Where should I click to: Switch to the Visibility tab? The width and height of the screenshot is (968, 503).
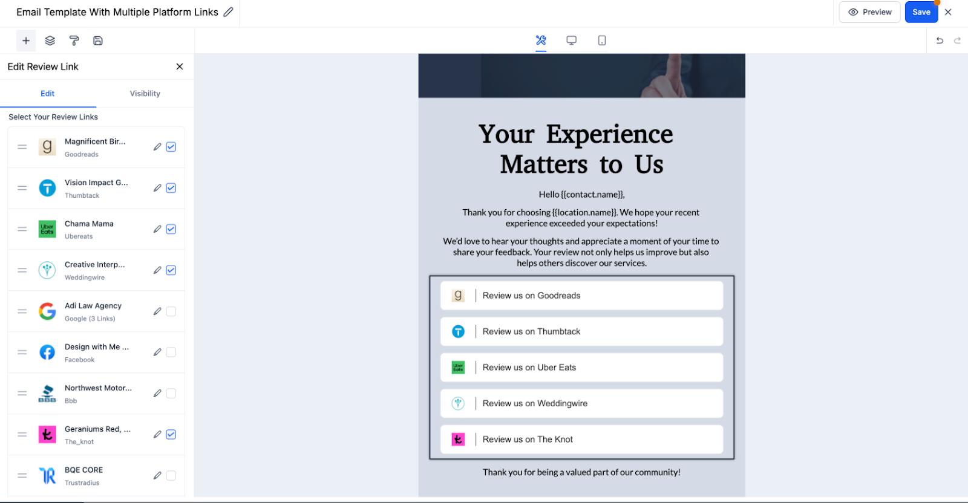pyautogui.click(x=145, y=94)
